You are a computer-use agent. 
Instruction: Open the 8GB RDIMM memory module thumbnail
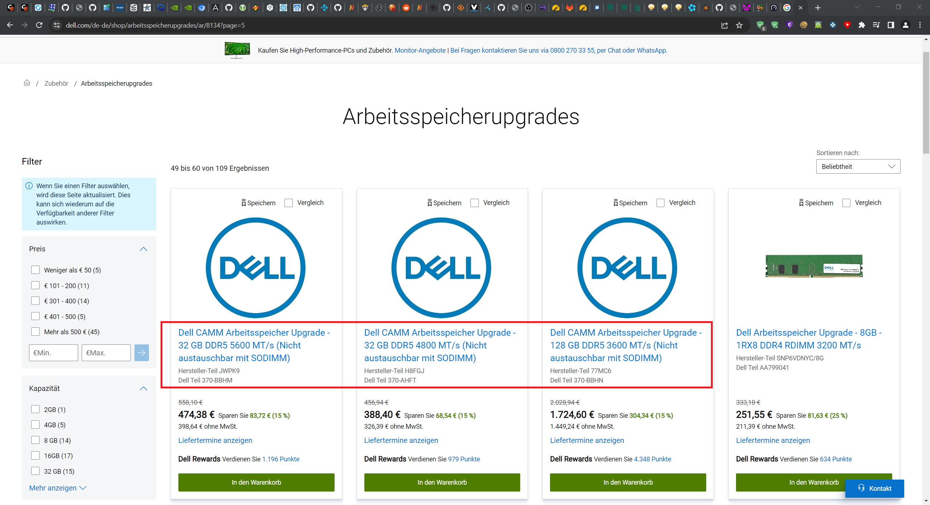click(x=814, y=266)
